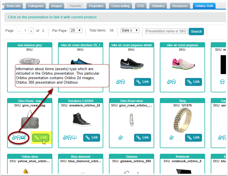Go to previous page with « arrow
228x176 pixels.
(x=19, y=31)
